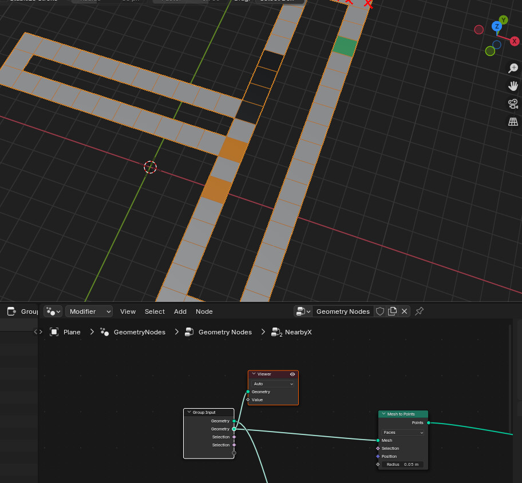This screenshot has width=522, height=483.
Task: Toggle perspective/orthographic grid icon
Action: [x=513, y=122]
